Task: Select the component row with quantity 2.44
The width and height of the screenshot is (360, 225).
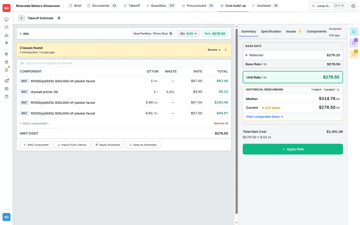Action: 124,102
